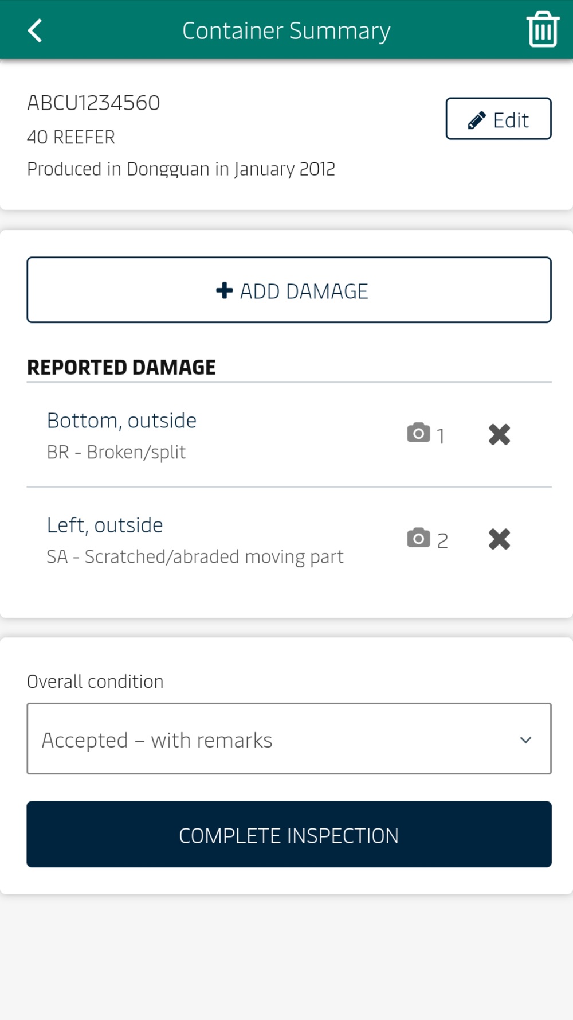Open photos for Left, outside damage

tap(427, 539)
